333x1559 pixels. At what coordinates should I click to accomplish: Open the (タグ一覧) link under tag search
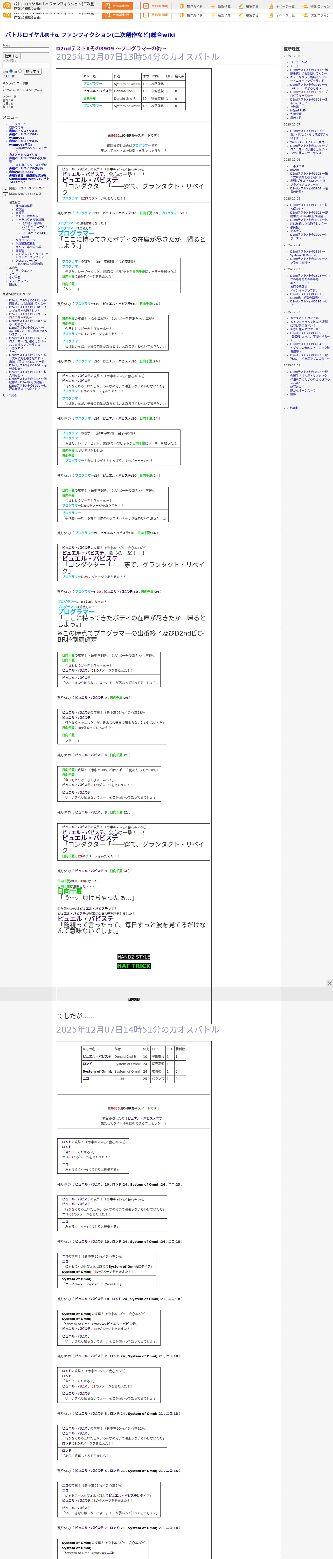[x=10, y=76]
